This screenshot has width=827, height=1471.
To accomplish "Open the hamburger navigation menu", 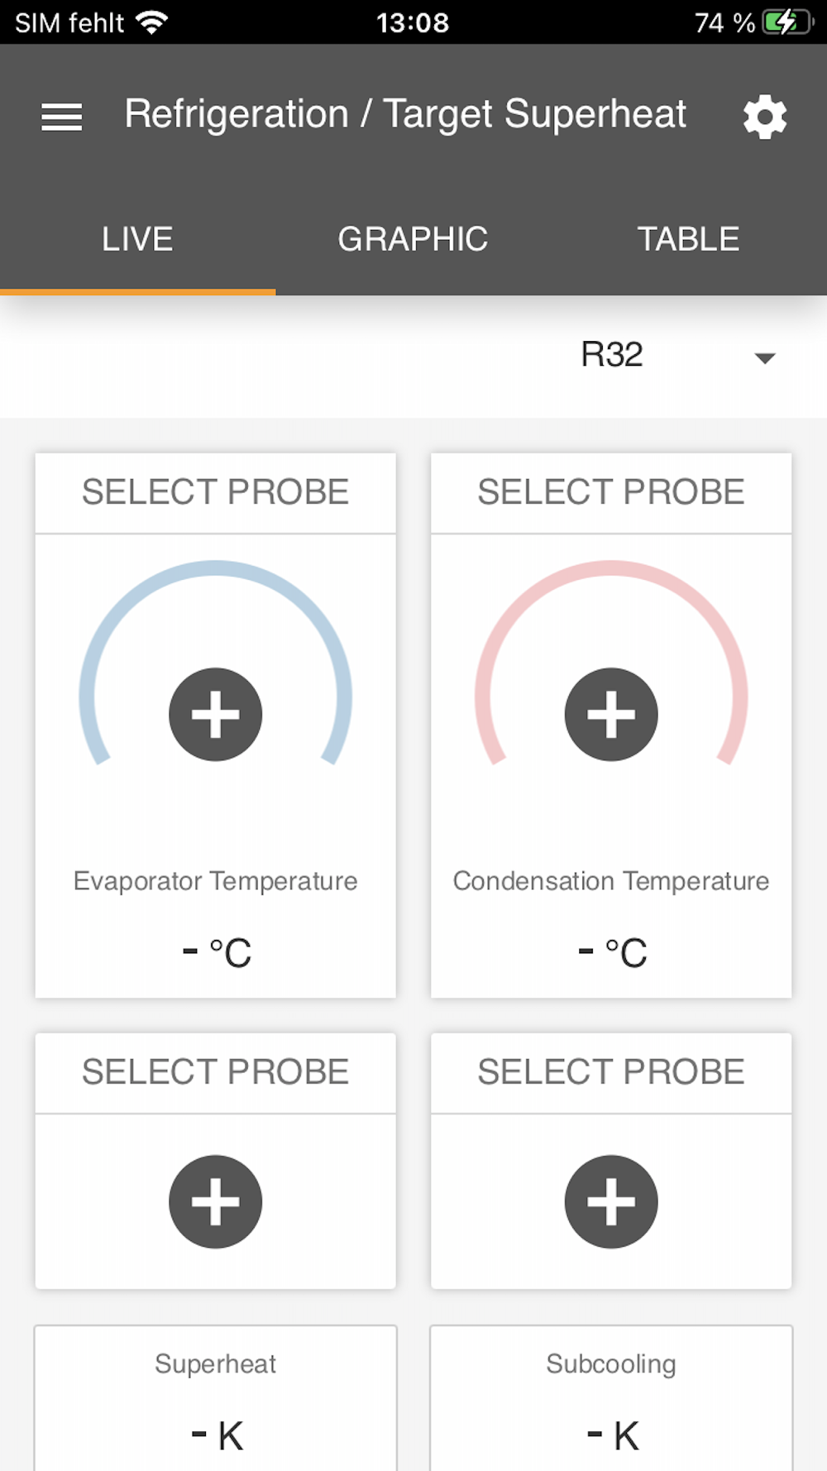I will (62, 117).
